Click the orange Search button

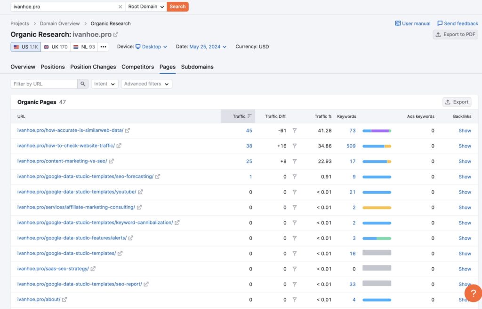click(x=177, y=7)
